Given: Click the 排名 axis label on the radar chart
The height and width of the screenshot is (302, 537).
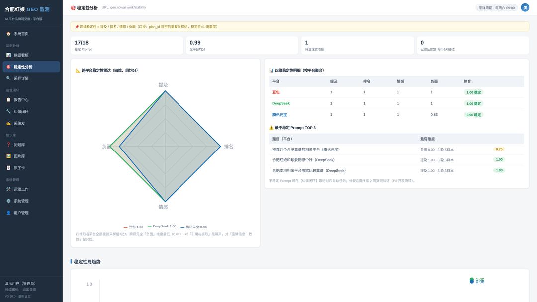Looking at the screenshot, I should pos(228,147).
